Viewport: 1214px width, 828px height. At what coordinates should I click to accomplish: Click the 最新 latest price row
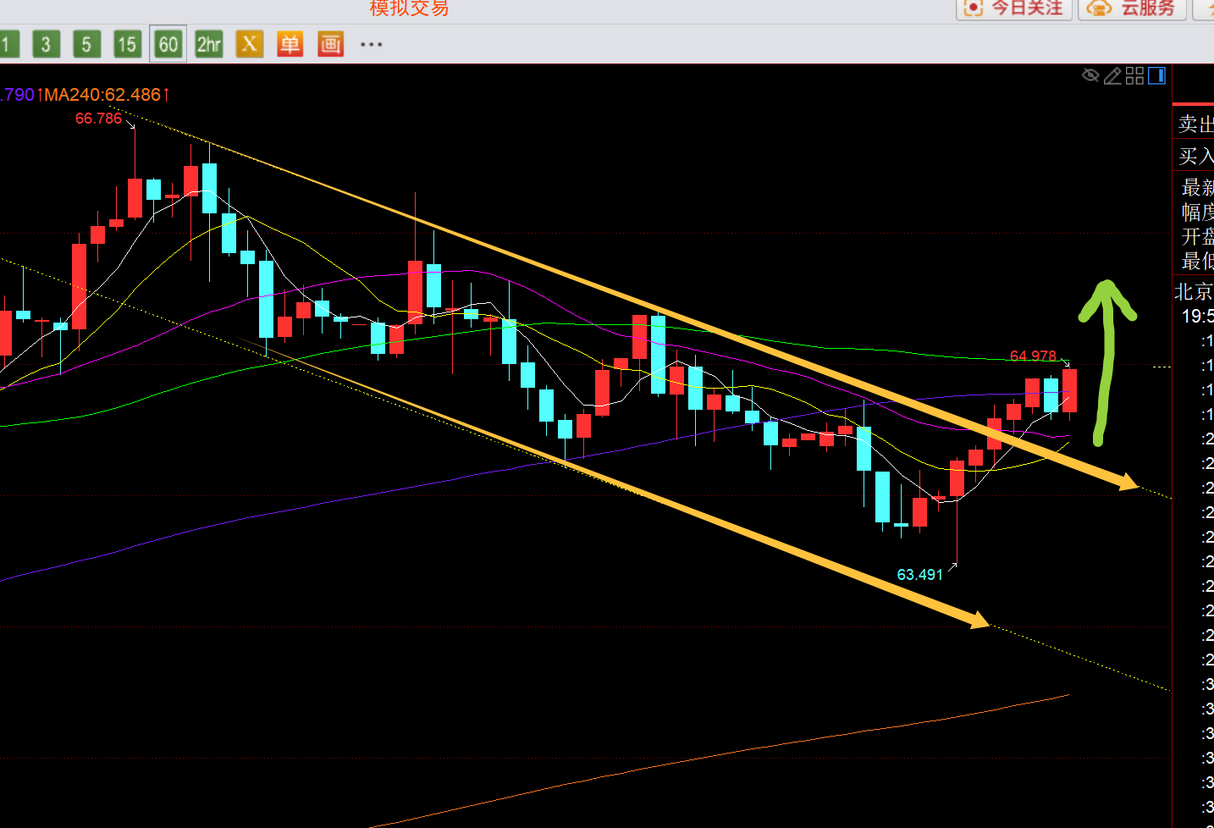click(1197, 187)
